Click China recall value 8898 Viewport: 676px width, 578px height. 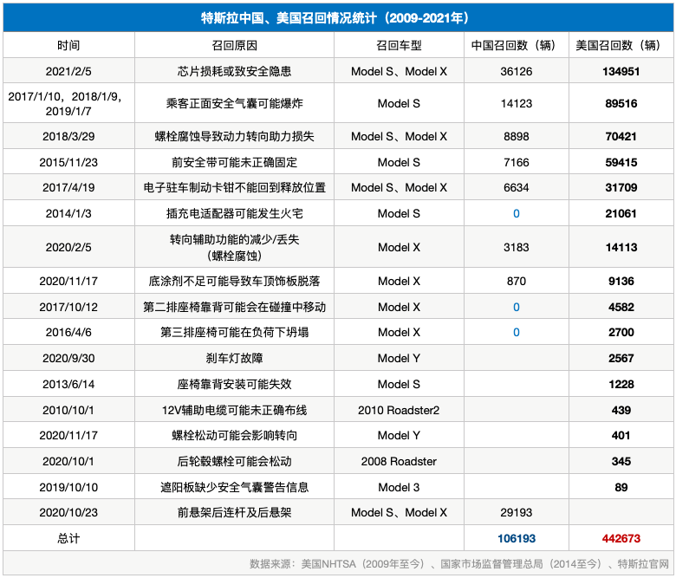[516, 136]
